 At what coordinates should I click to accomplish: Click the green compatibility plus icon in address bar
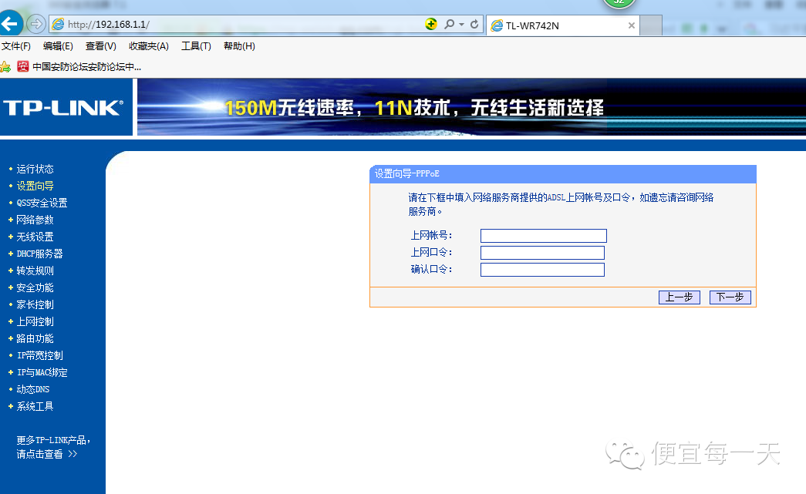(x=431, y=24)
